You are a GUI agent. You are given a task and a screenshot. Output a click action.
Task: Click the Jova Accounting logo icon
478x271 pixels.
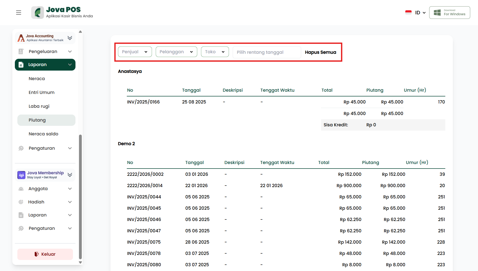21,38
